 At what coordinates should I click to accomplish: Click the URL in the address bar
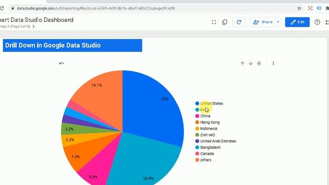[x=96, y=8]
